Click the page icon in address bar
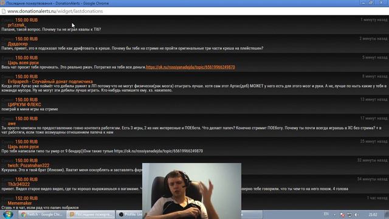The height and width of the screenshot is (219, 389). tap(4, 11)
